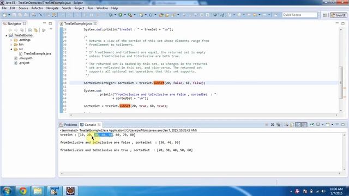
Task: Toggle Show Console on Standard Error changes
Action: click(x=304, y=125)
